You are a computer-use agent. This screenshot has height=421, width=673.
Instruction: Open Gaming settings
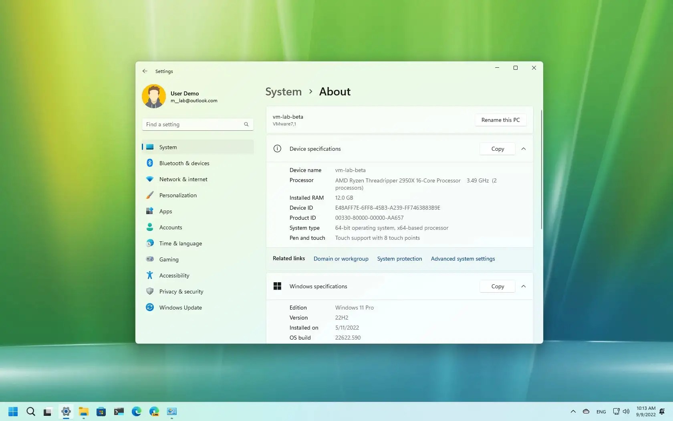(169, 259)
